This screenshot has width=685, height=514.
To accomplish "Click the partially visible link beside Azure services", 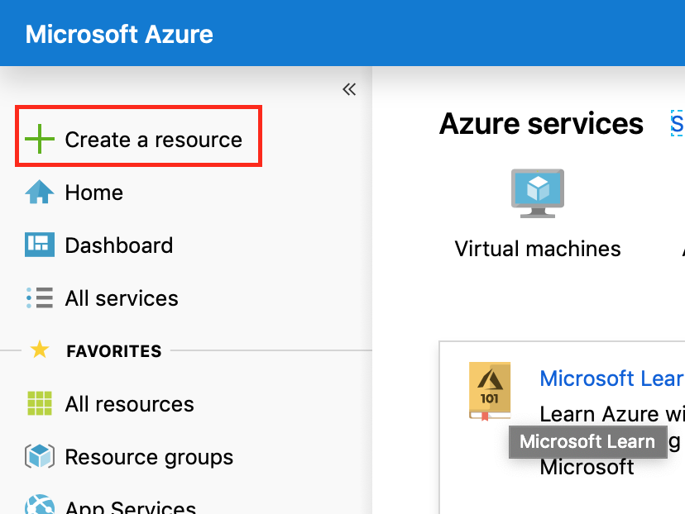I will point(678,123).
